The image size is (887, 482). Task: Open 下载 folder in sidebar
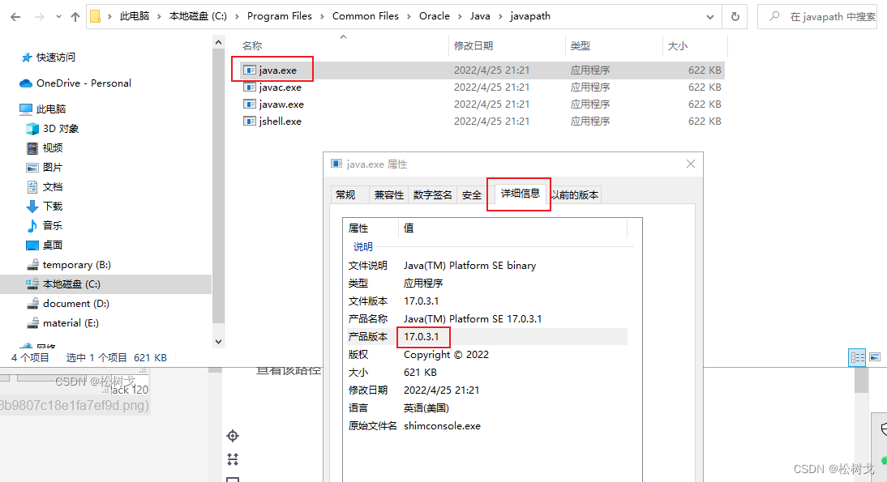tap(53, 207)
